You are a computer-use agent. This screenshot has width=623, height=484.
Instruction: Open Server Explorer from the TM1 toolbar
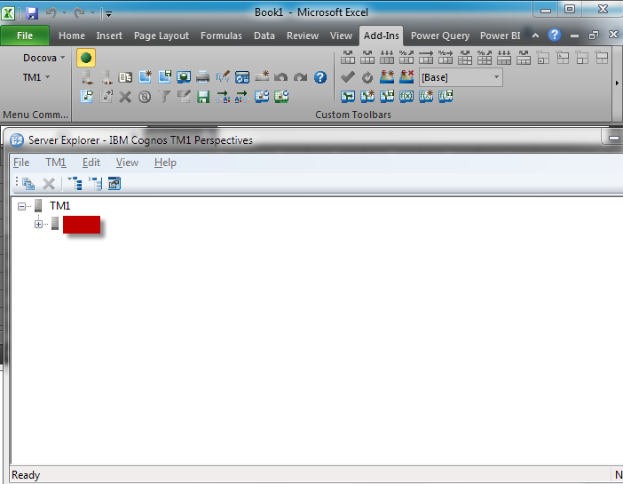coord(125,77)
